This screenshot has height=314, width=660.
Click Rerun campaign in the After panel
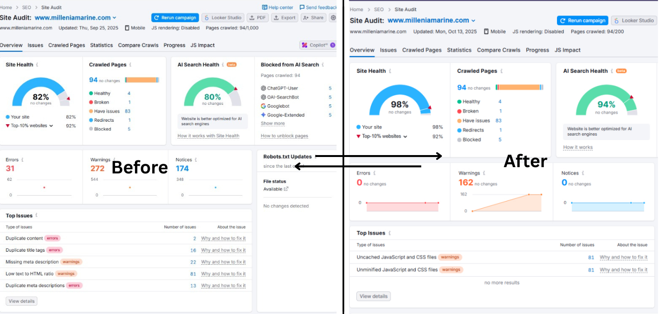point(582,21)
